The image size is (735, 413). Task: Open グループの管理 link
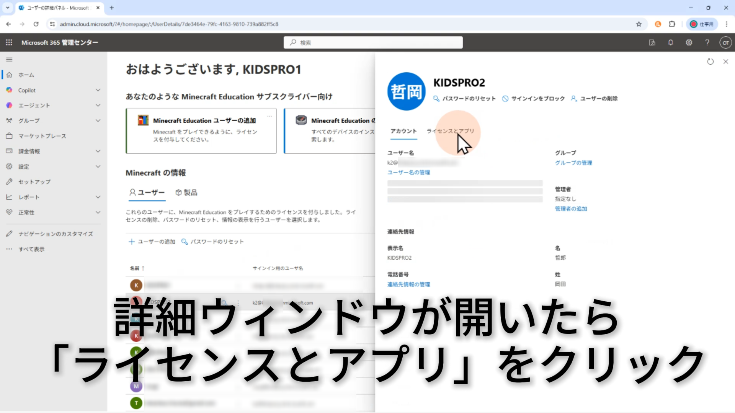(573, 163)
